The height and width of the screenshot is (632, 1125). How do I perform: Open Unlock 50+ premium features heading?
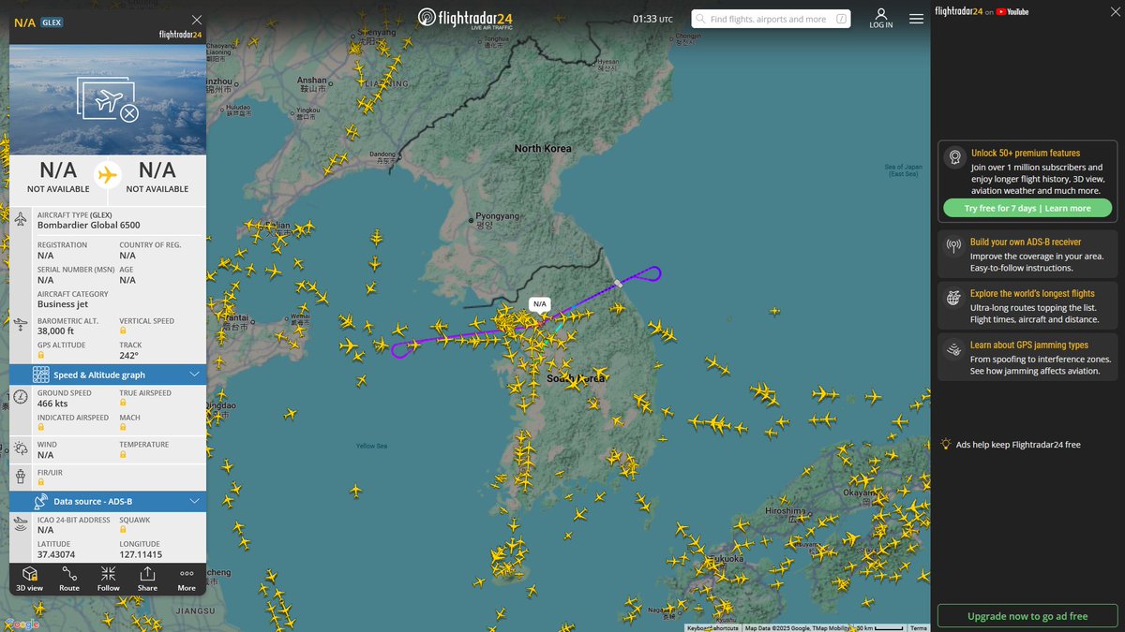point(1025,153)
